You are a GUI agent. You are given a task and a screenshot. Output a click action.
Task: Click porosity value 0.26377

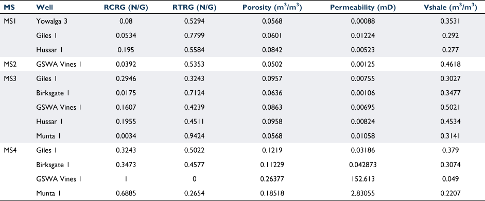272,179
